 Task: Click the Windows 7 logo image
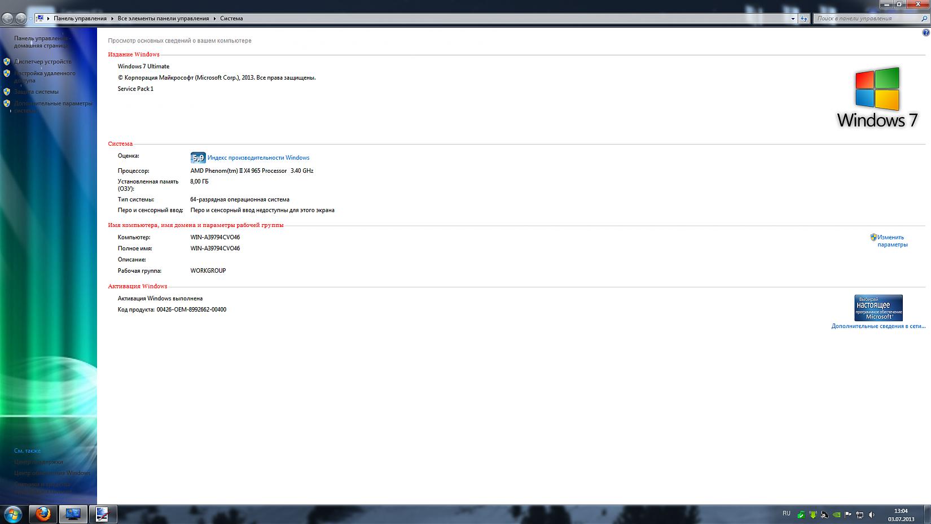pyautogui.click(x=877, y=98)
